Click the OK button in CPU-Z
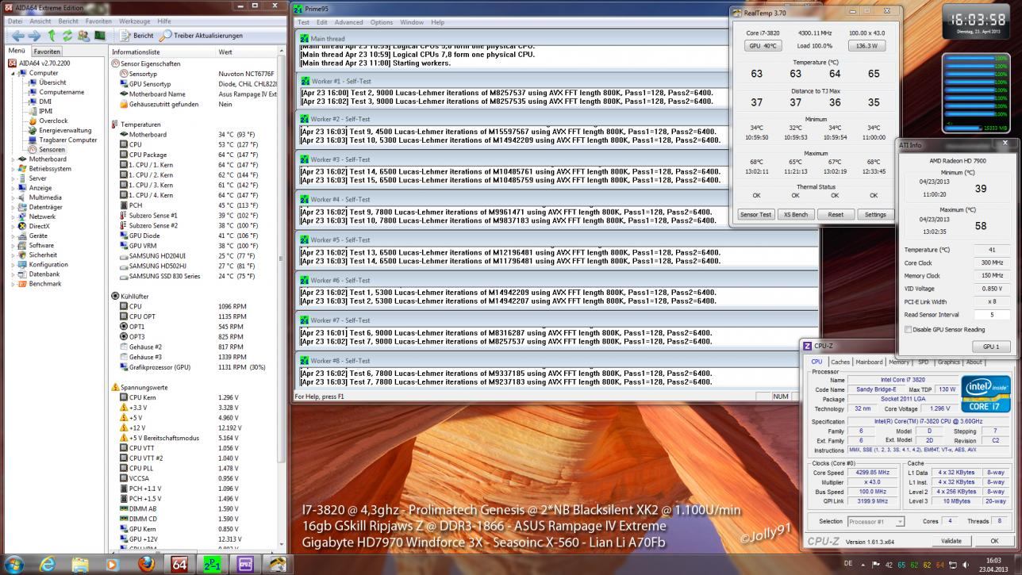 [993, 541]
